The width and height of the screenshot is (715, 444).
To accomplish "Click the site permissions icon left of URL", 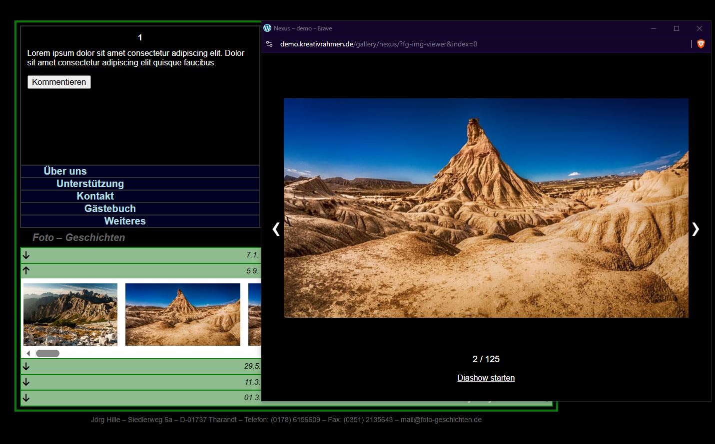I will tap(269, 44).
